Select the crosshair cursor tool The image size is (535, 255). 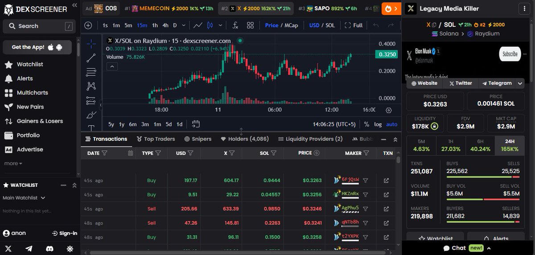pos(91,44)
